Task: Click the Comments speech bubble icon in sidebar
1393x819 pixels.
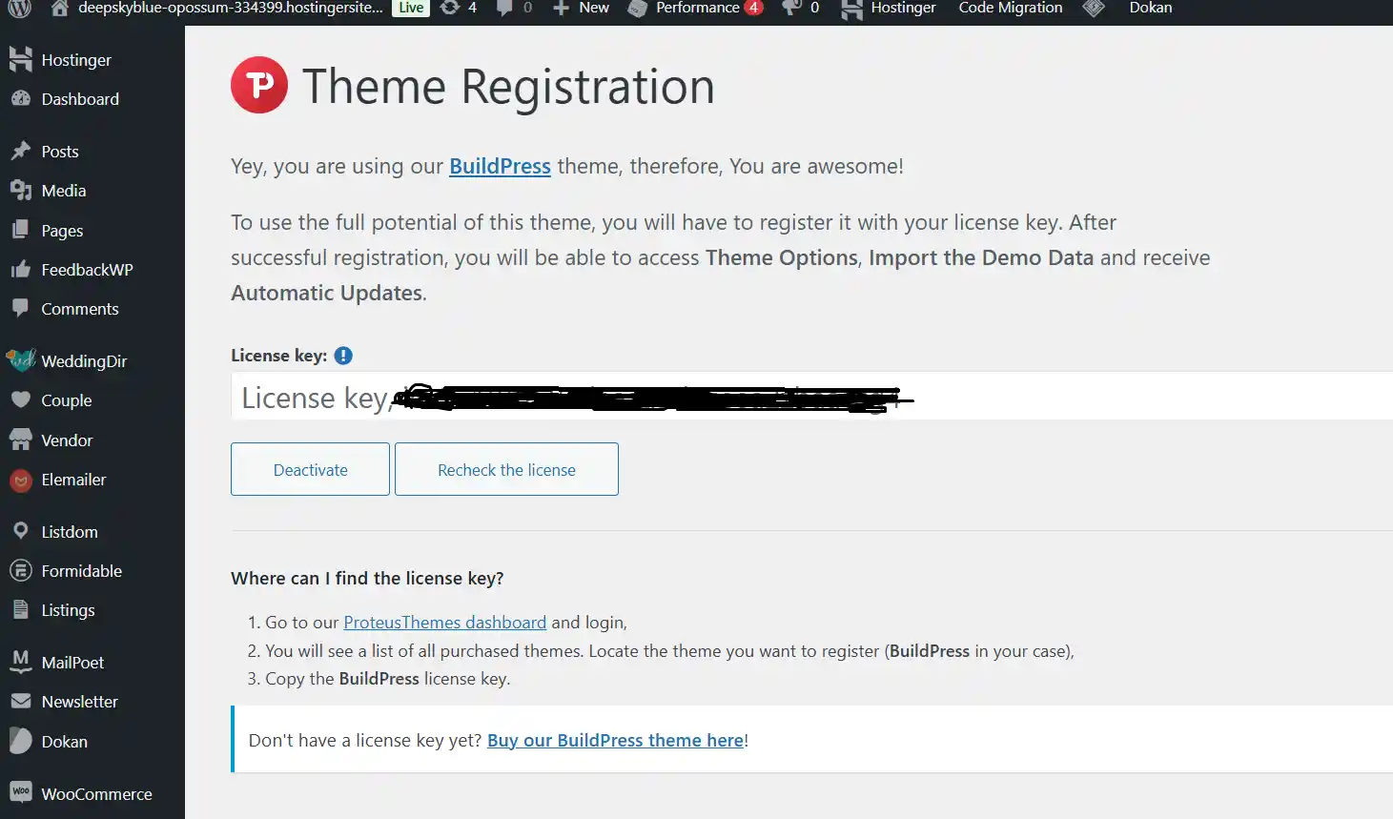Action: click(20, 308)
